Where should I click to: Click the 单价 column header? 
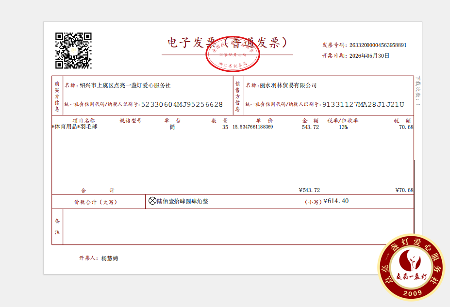[x=264, y=121]
